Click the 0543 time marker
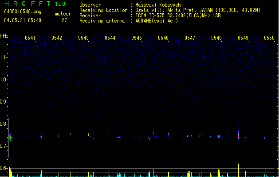Screen dimensions: 279x177 (83, 38)
